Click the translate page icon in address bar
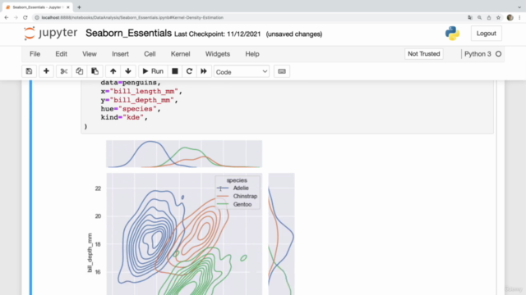The height and width of the screenshot is (295, 526). point(470,17)
